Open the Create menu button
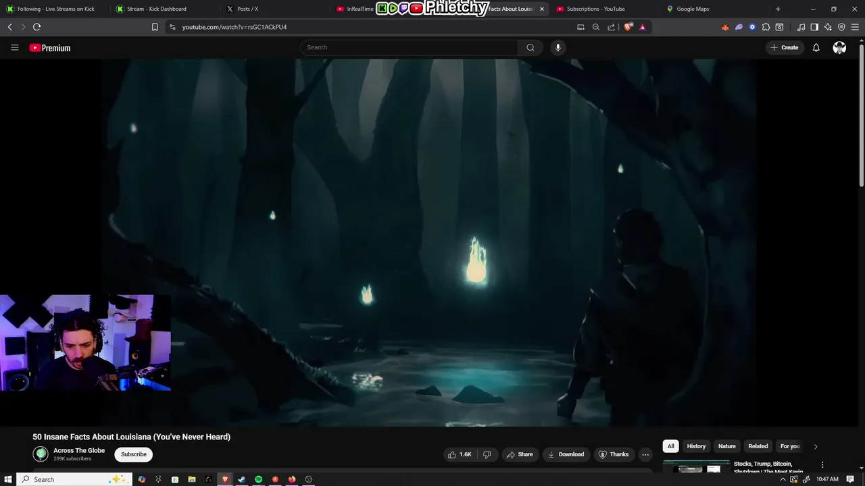The image size is (865, 486). 785,47
